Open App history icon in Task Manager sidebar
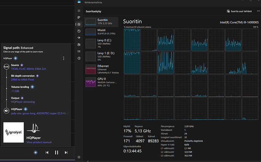261x162 pixels. pyautogui.click(x=79, y=31)
